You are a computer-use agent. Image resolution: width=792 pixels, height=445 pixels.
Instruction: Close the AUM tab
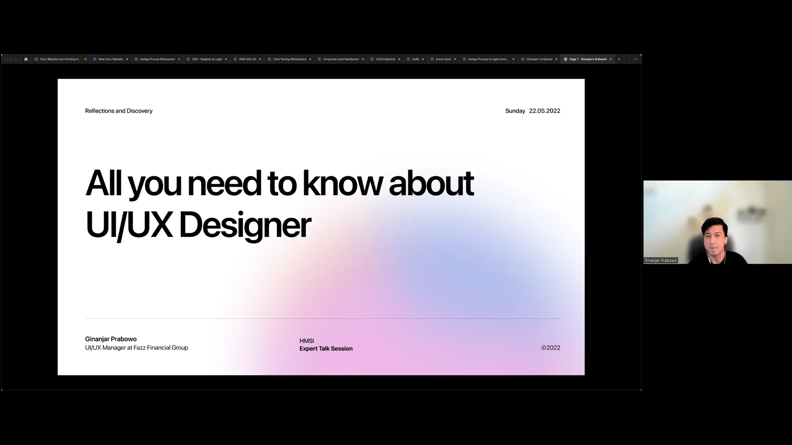[423, 59]
